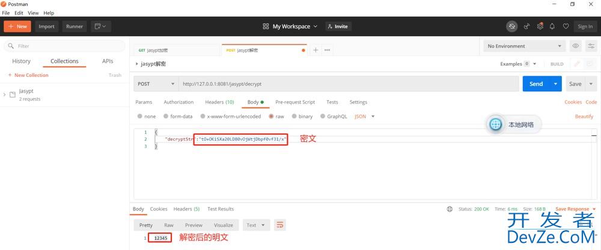Open the manage environments sliders icon
This screenshot has width=601, height=250.
click(x=591, y=46)
